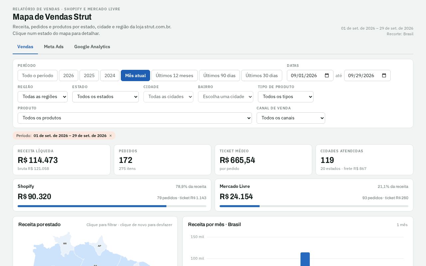Viewport: 426px width, 266px height.
Task: Choose the Últimos 30 dias preset
Action: [x=262, y=75]
